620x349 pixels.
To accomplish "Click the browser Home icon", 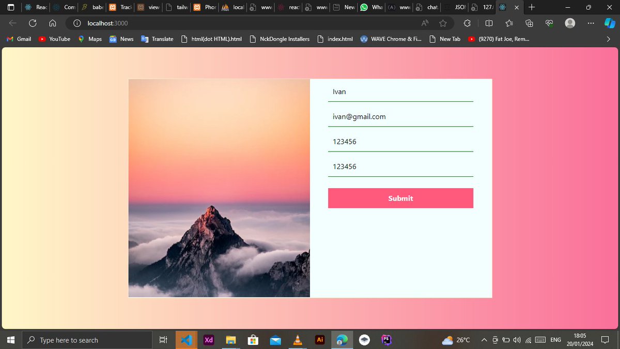I will 52,23.
